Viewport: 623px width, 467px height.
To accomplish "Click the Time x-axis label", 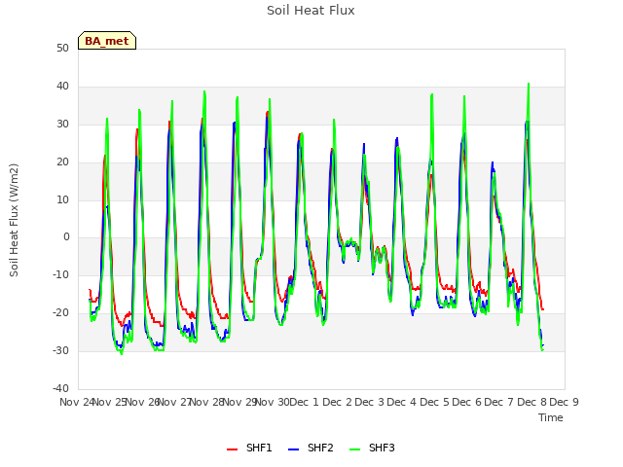I will [x=551, y=417].
